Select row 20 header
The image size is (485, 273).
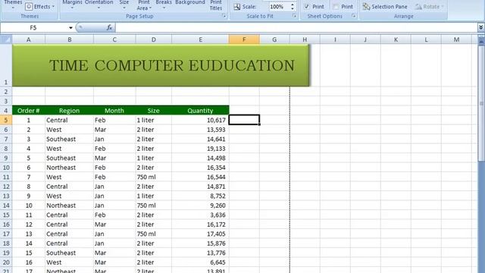point(6,262)
